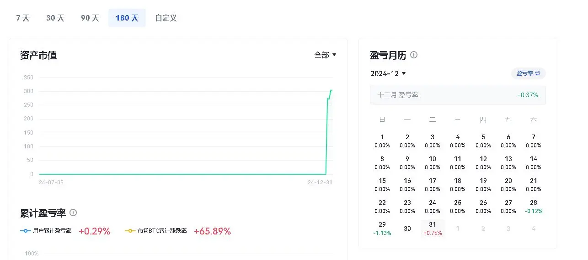Select the 90 天 time range
This screenshot has height=260, width=588.
tap(90, 18)
